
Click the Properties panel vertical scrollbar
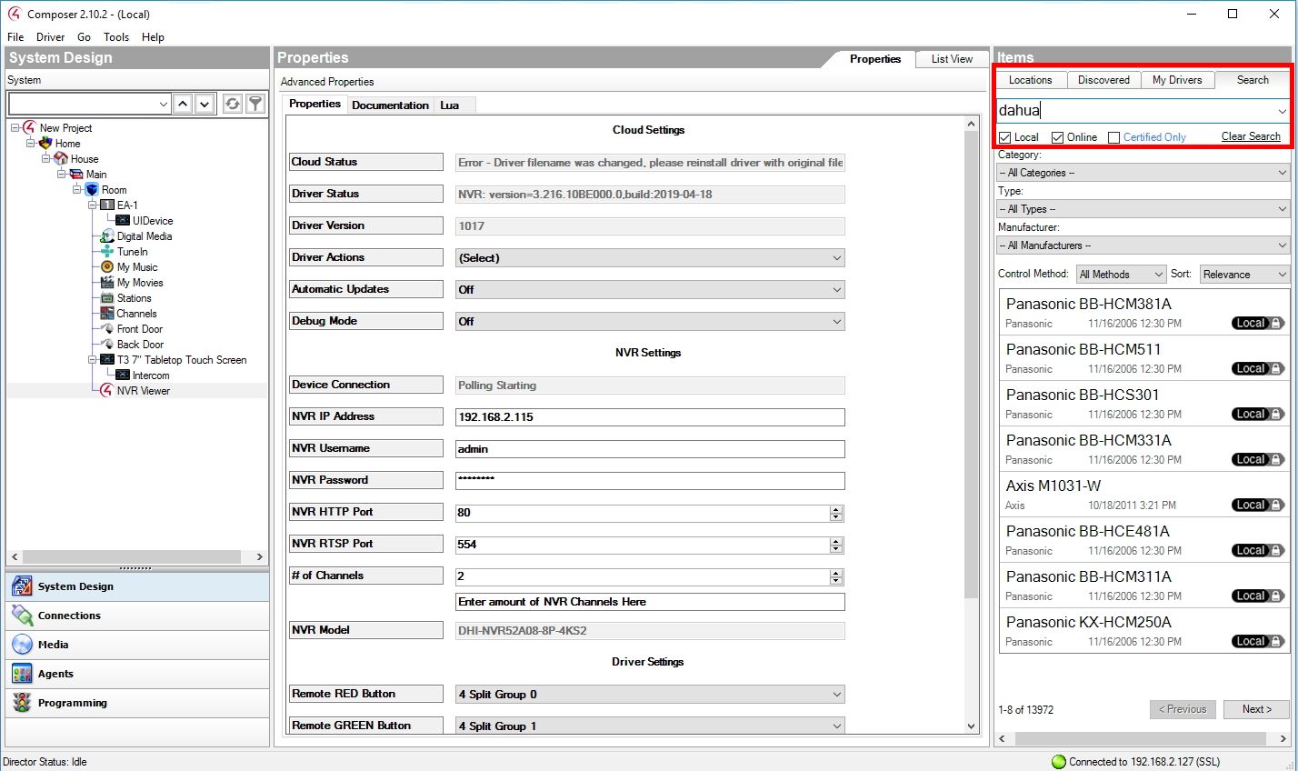(971, 364)
